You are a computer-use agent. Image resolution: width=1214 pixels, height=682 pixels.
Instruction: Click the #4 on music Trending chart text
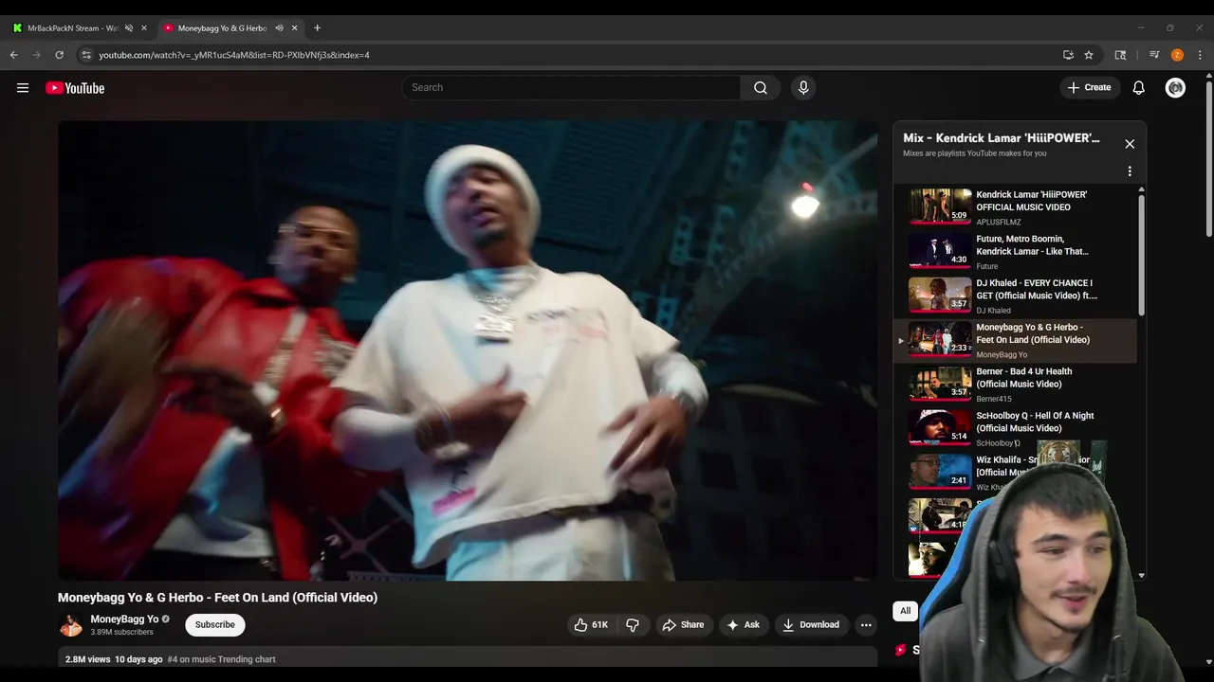pyautogui.click(x=222, y=659)
